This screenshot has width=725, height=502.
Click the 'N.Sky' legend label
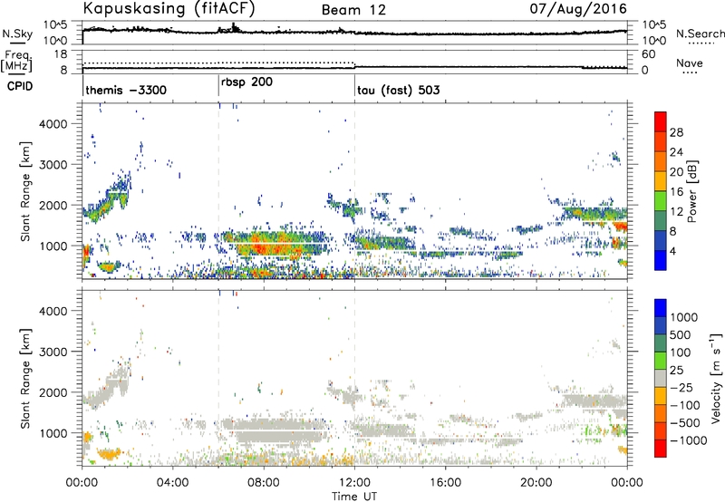pyautogui.click(x=17, y=34)
